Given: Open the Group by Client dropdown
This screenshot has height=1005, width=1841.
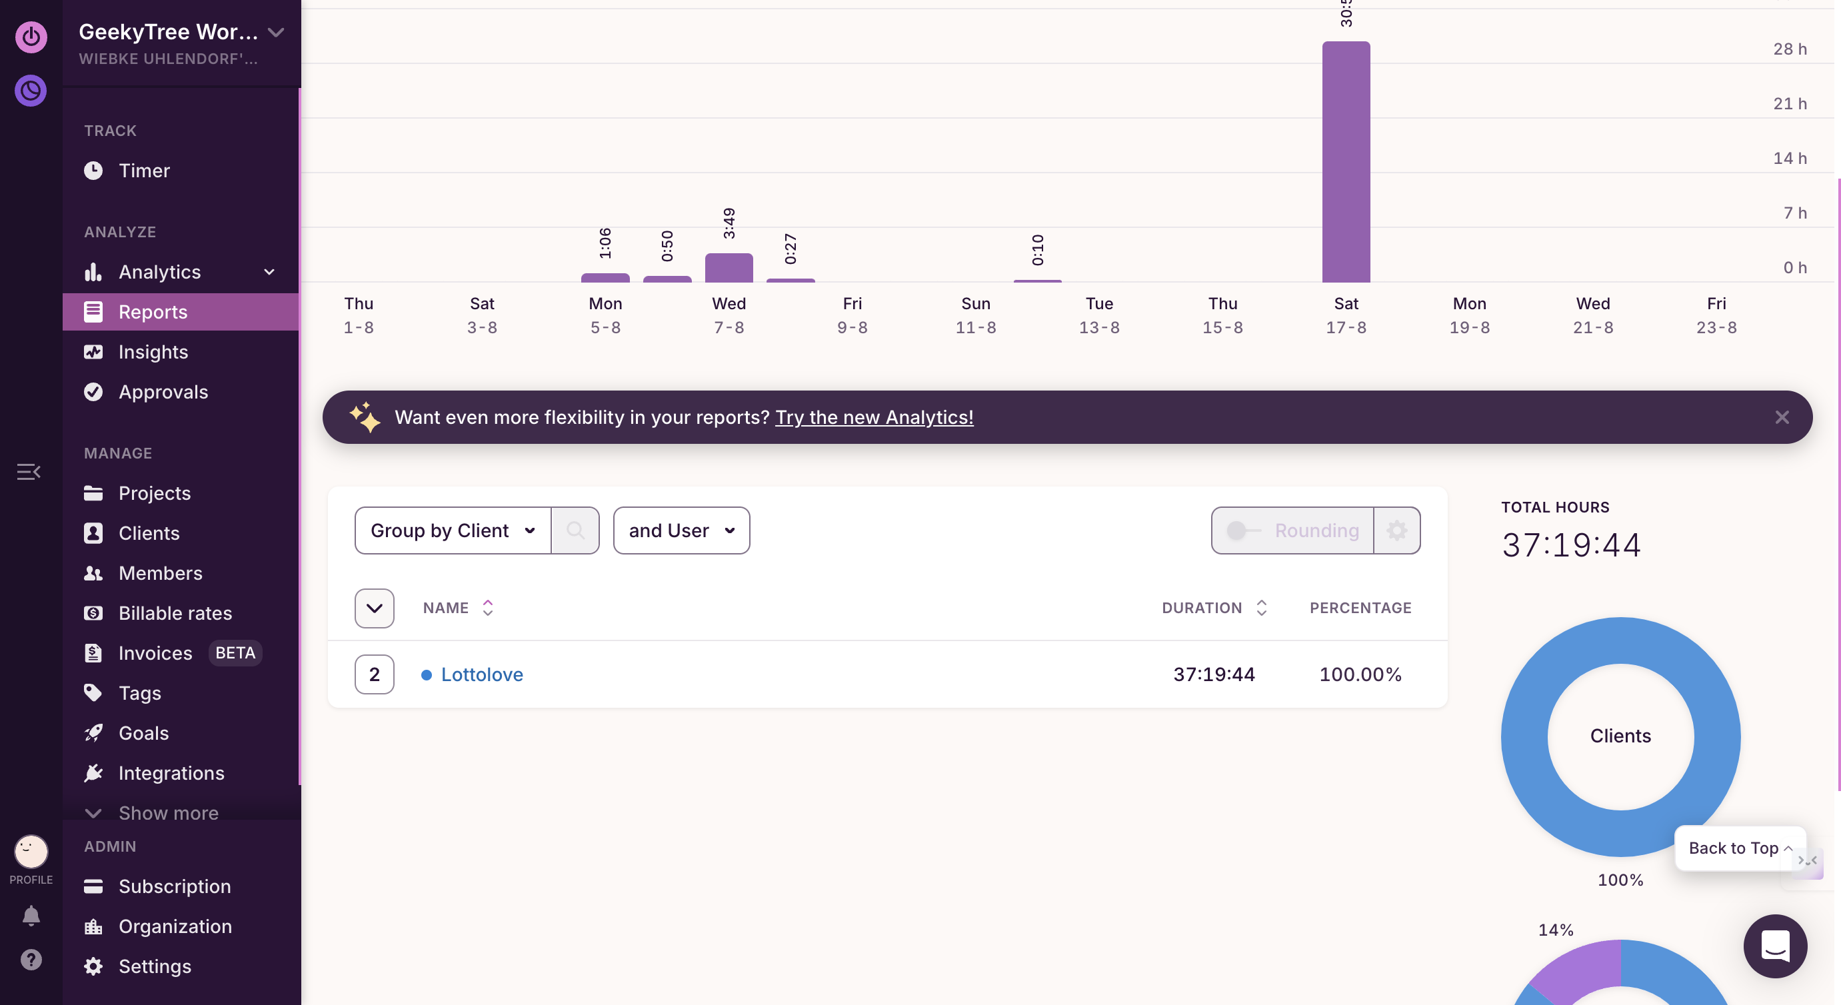Looking at the screenshot, I should (453, 530).
